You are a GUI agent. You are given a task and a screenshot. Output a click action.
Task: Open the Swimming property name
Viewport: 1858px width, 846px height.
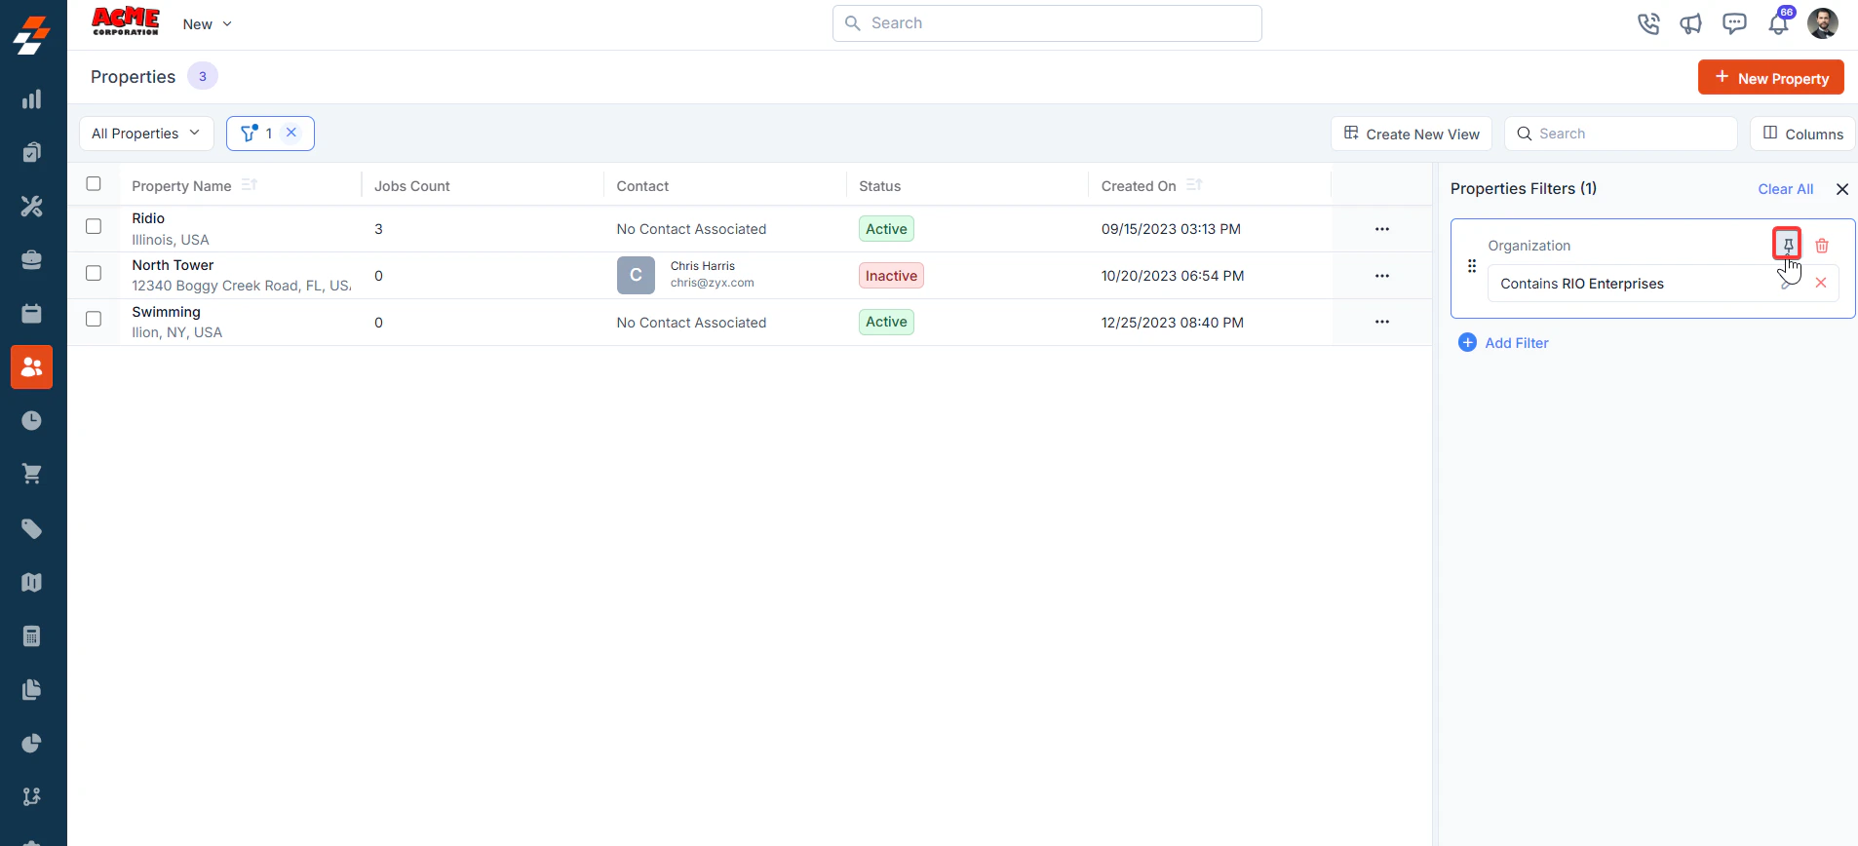click(166, 312)
